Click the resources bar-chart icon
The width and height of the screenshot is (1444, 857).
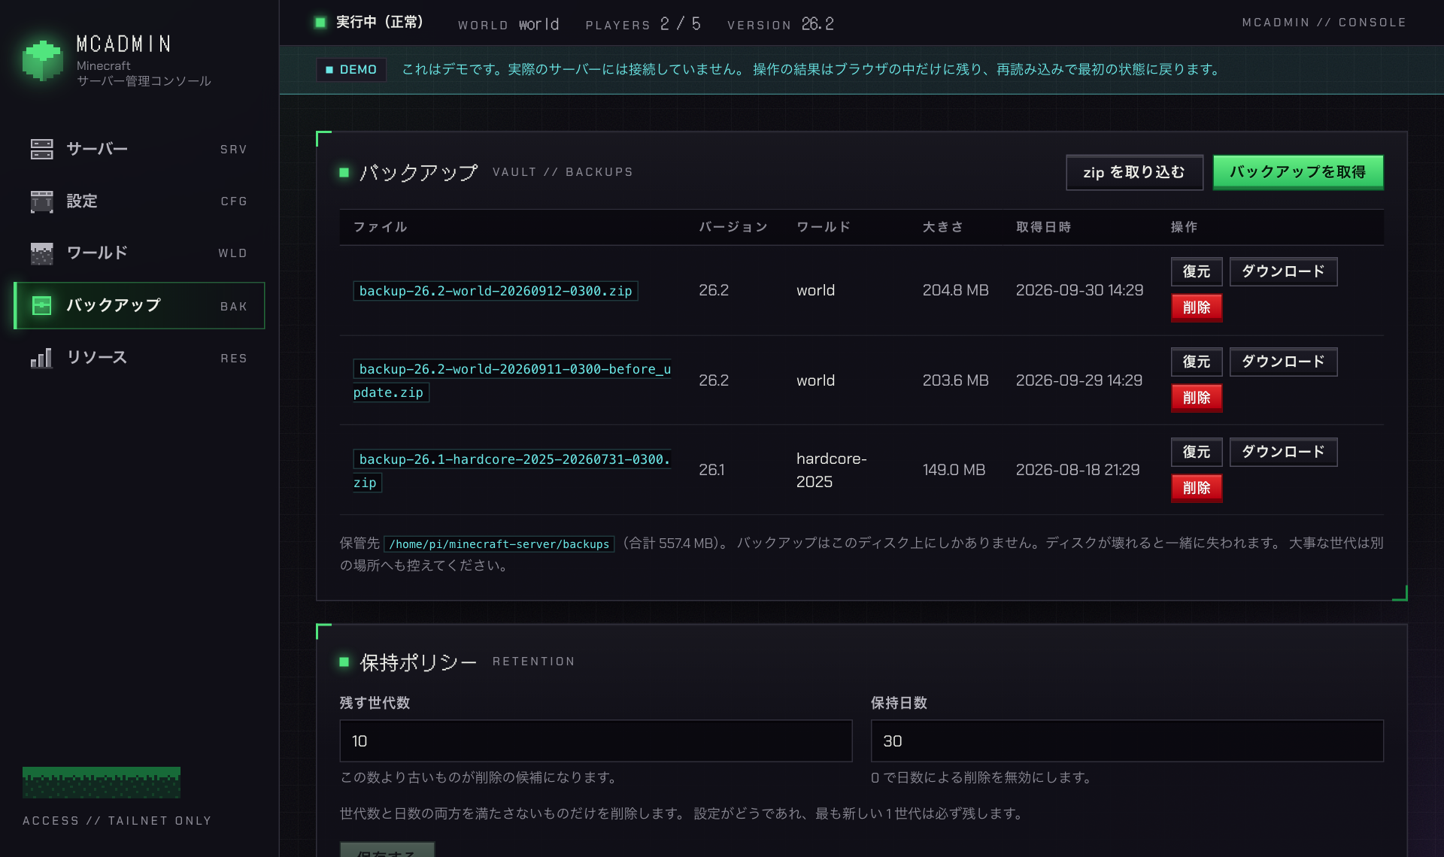pyautogui.click(x=42, y=357)
